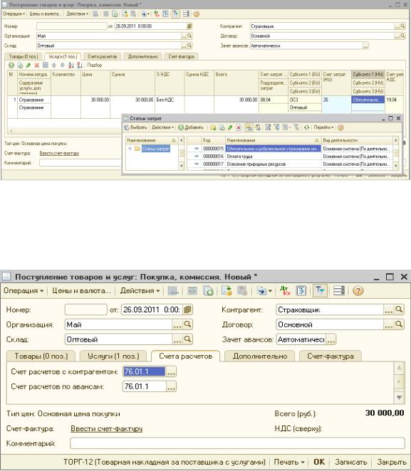411x471 pixels.
Task: Click Выбрать in Статьи затрат window
Action: click(x=135, y=127)
